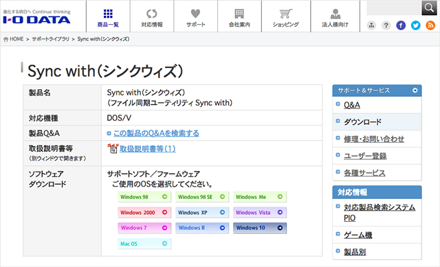440x267 pixels.
Task: Click the sitemap icon
Action: 371,25
